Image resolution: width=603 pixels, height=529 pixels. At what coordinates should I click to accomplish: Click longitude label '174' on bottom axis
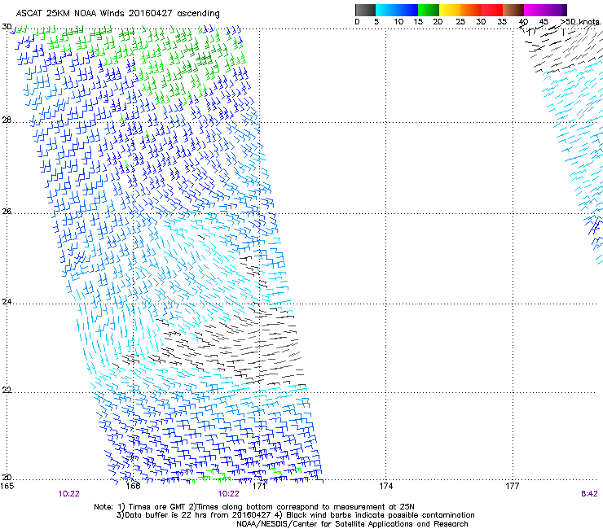[385, 487]
